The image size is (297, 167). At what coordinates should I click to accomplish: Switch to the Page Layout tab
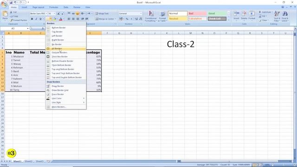point(38,7)
